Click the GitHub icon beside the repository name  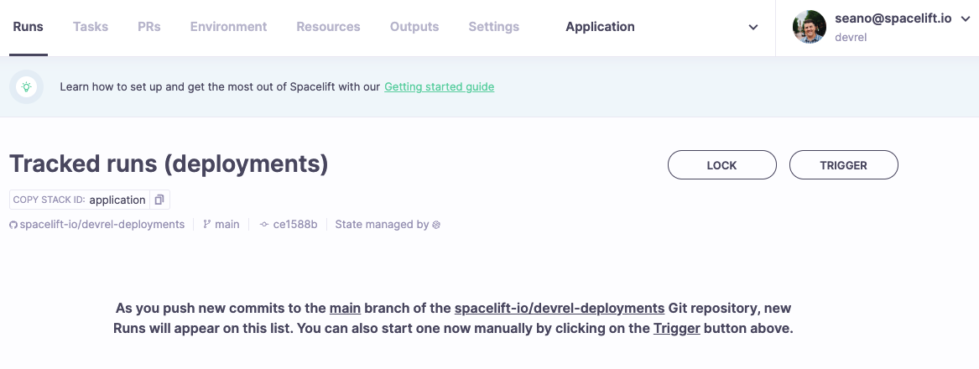[13, 225]
